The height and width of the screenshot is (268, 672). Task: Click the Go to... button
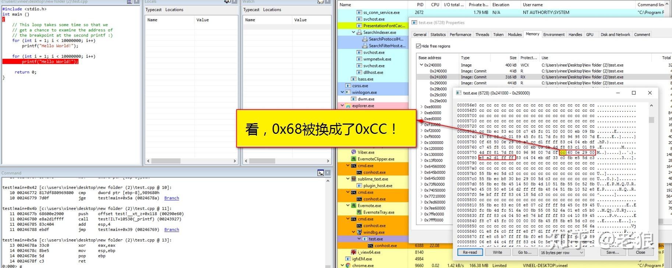click(525, 252)
